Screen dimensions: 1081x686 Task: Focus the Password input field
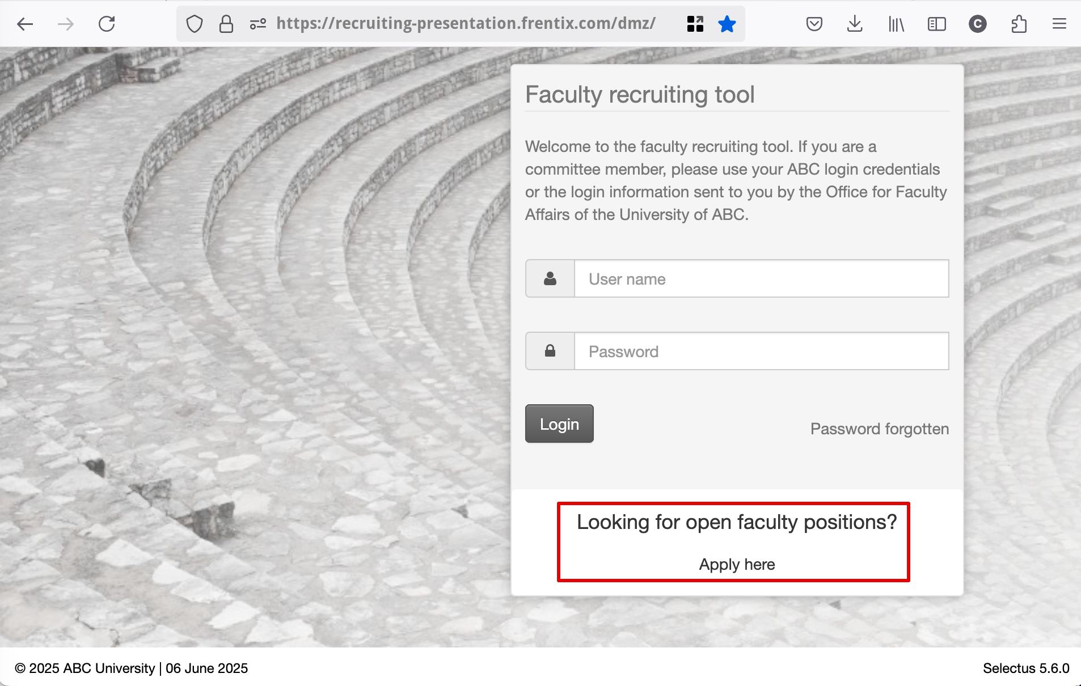point(761,351)
